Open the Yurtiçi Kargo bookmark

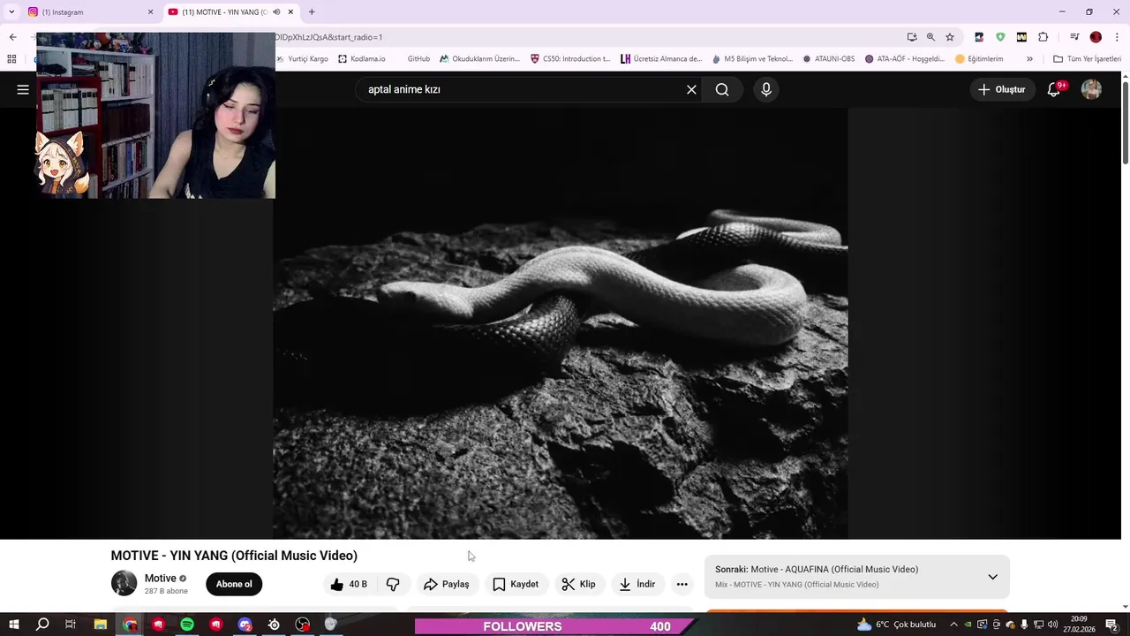point(302,59)
